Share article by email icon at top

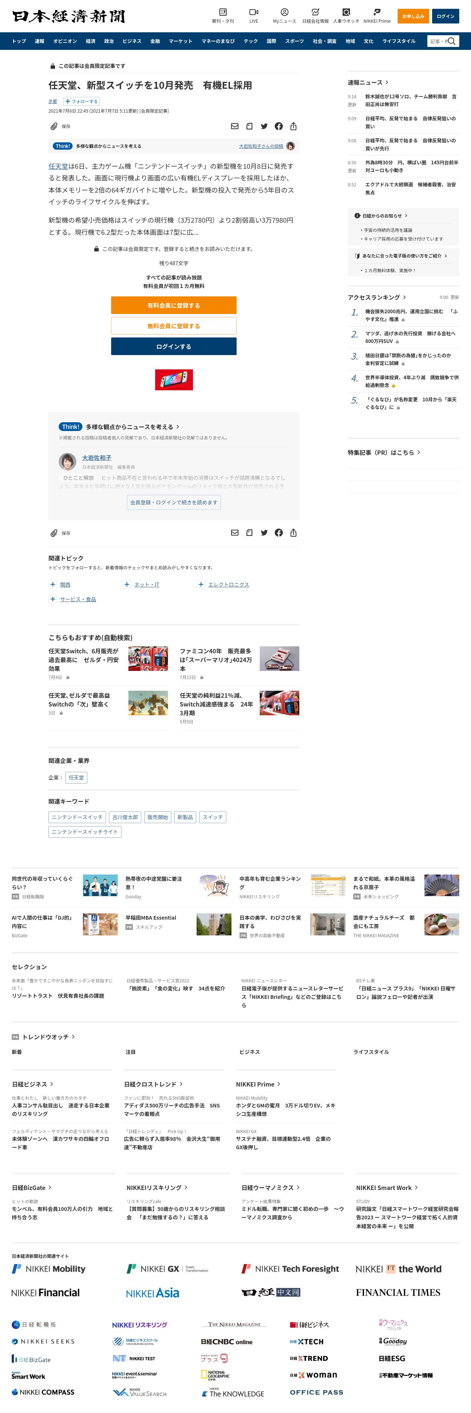(x=235, y=126)
